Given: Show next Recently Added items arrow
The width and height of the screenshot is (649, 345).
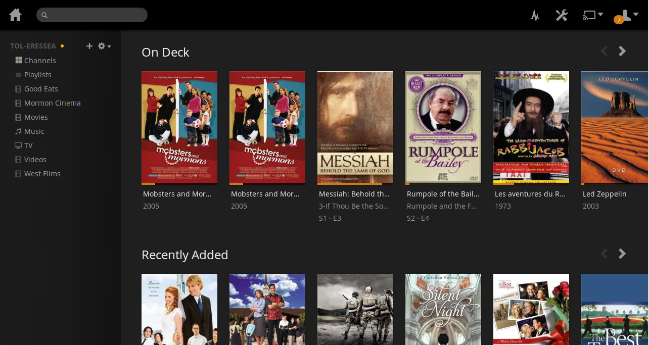Looking at the screenshot, I should point(622,254).
